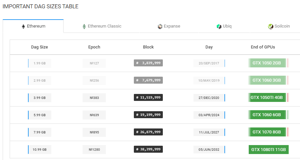Click the GTX 1070 8GB label
This screenshot has height=160, width=300.
[267, 132]
